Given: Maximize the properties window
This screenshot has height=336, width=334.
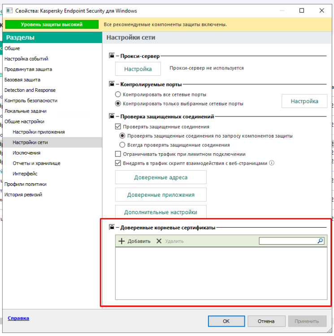Looking at the screenshot, I should click(302, 10).
